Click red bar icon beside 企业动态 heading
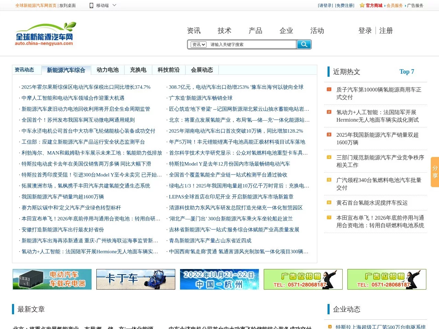The width and height of the screenshot is (439, 329). point(328,309)
